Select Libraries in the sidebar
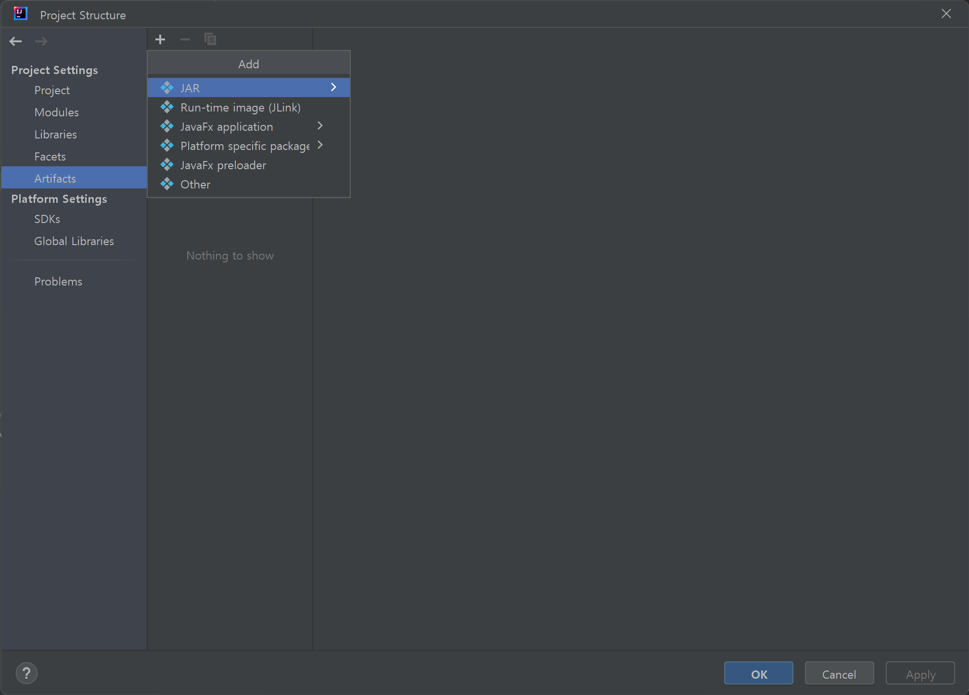Viewport: 969px width, 695px height. click(55, 135)
